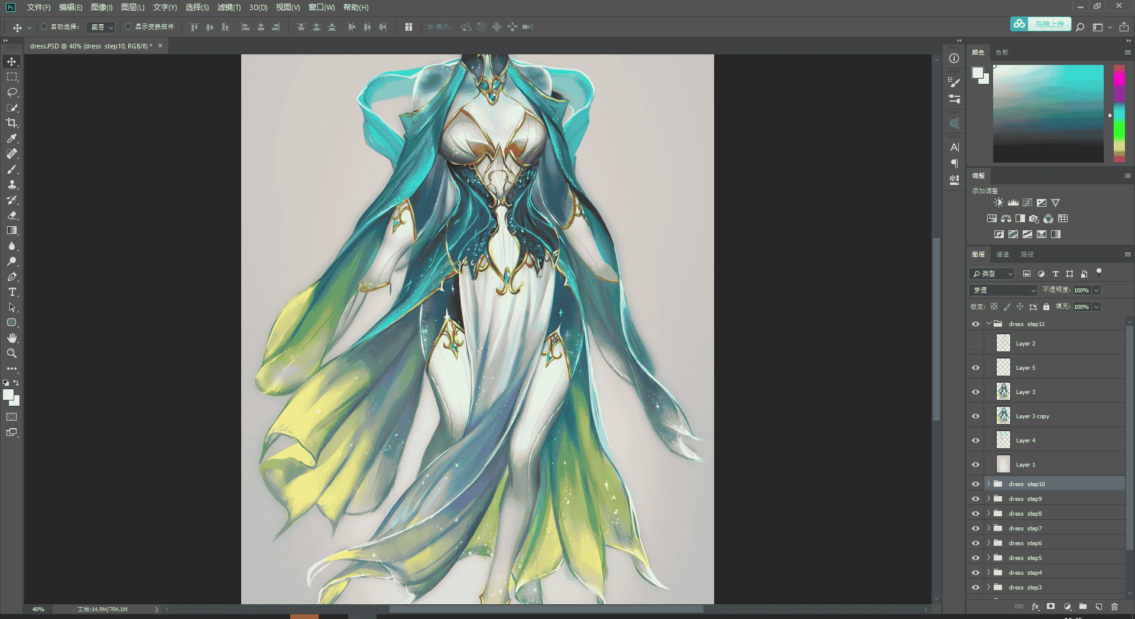Activate the Type tool
Viewport: 1135px width, 619px height.
[12, 292]
